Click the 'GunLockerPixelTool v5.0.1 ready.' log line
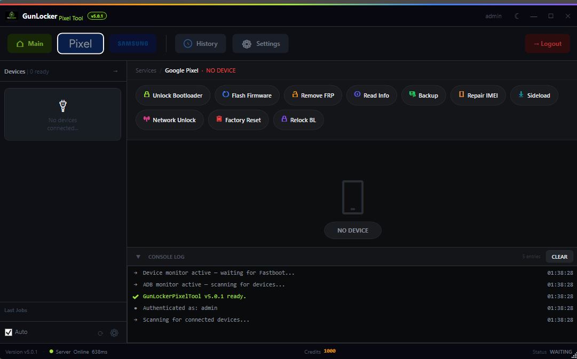Viewport: 577px width, 359px height. (194, 296)
